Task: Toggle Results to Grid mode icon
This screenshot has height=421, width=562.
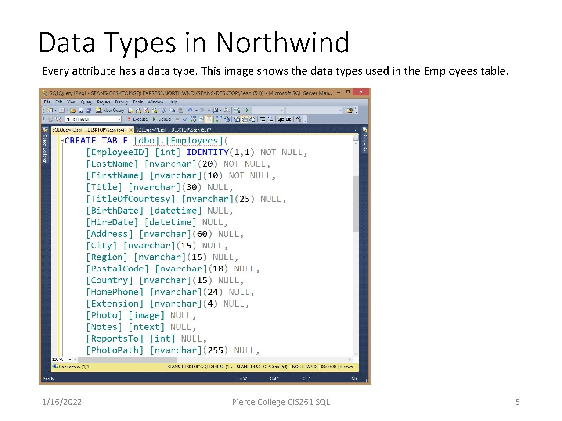Action: coord(245,119)
